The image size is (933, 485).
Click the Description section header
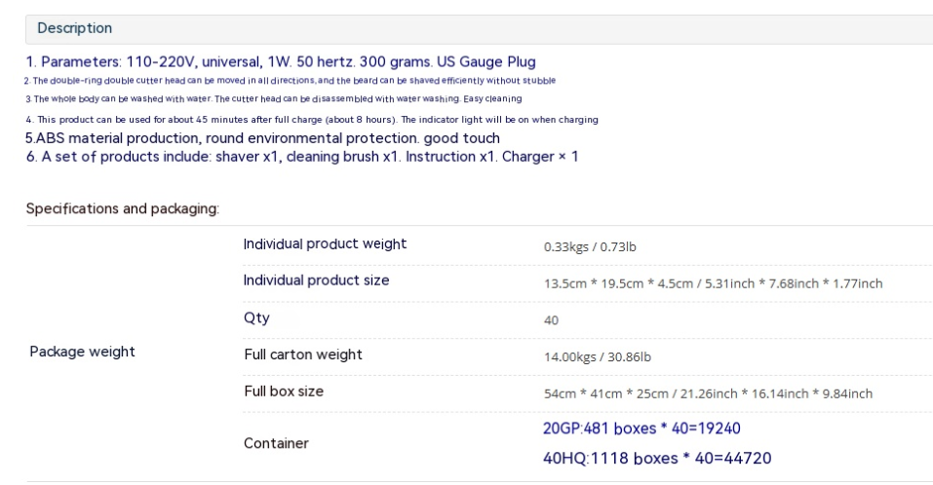75,28
